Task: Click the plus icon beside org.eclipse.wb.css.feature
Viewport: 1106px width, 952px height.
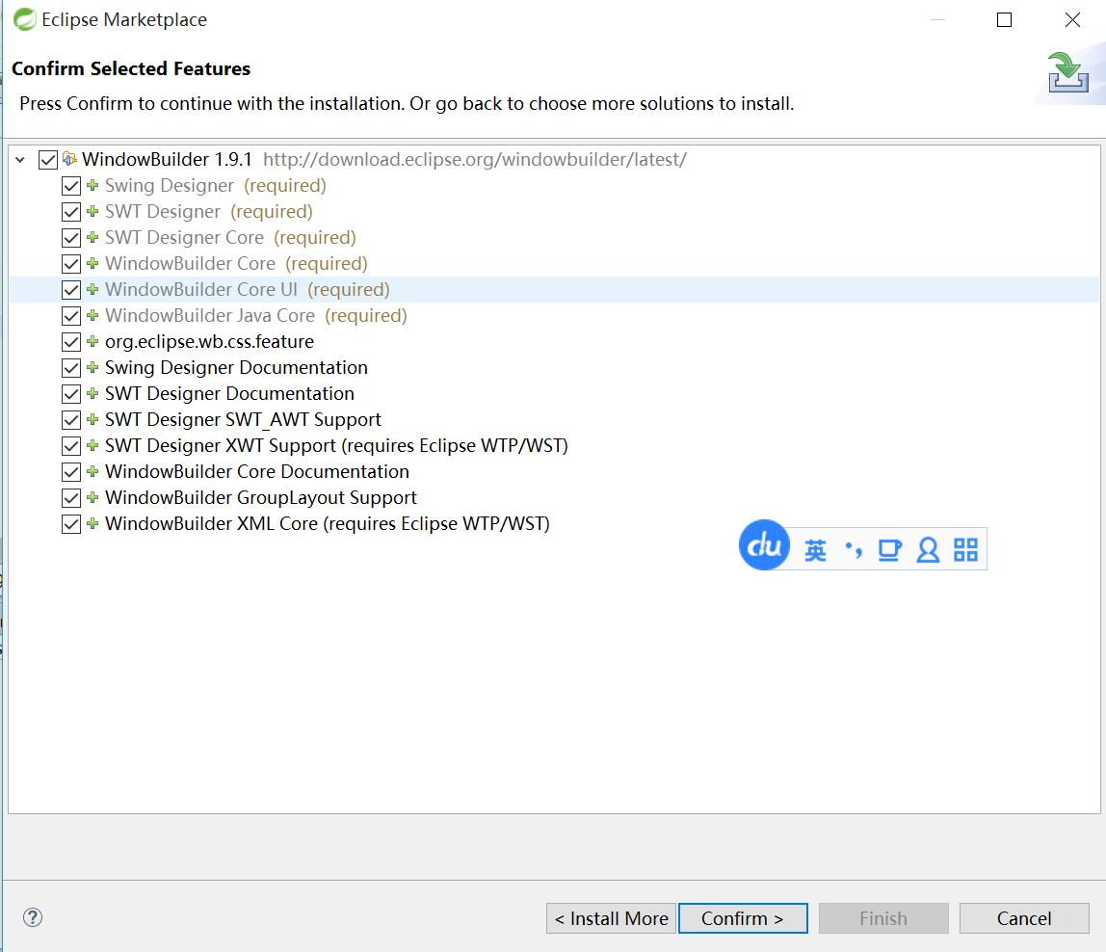Action: click(92, 341)
